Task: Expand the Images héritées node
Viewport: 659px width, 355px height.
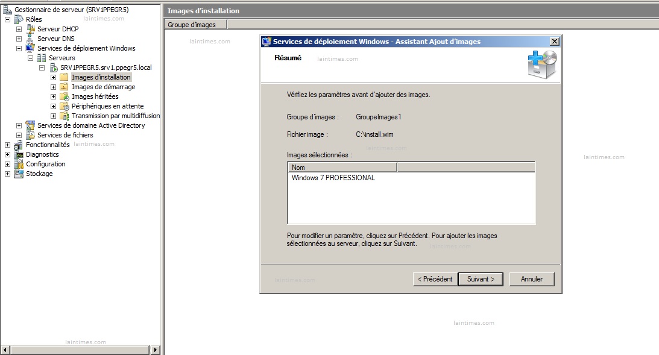Action: 54,96
